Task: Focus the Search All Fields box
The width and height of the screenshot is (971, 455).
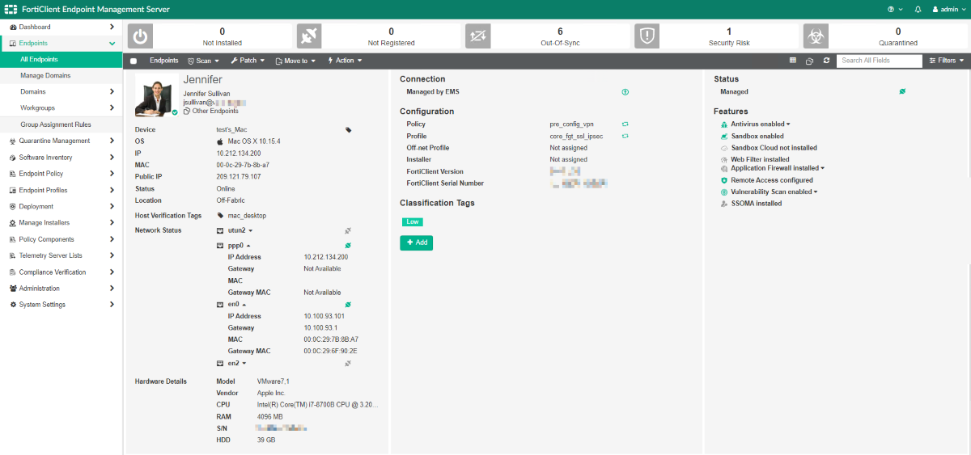Action: coord(880,61)
